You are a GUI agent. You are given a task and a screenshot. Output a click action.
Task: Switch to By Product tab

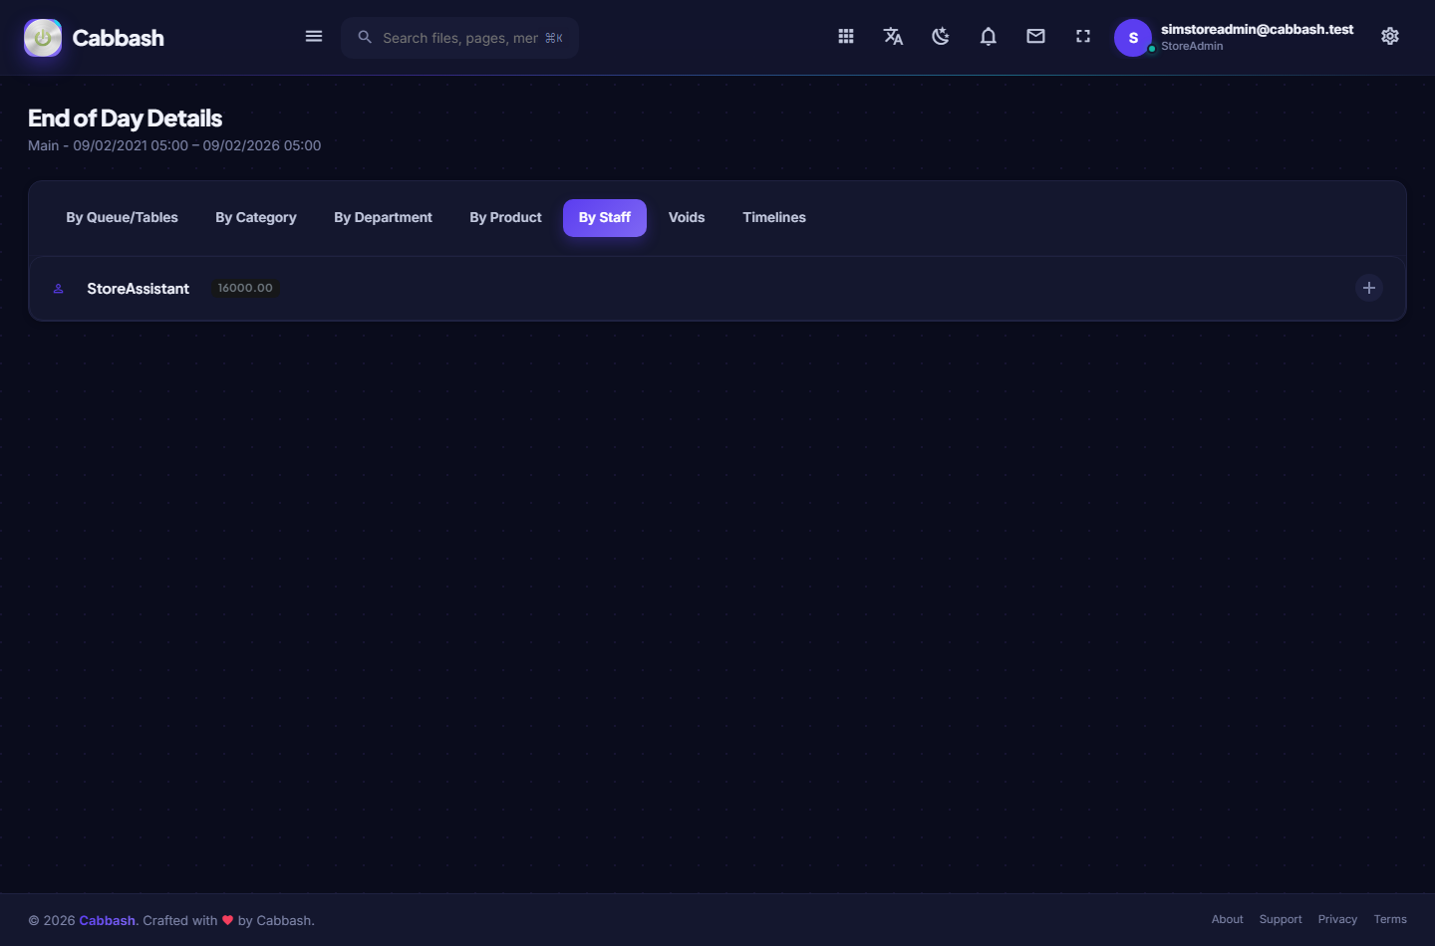(x=505, y=218)
